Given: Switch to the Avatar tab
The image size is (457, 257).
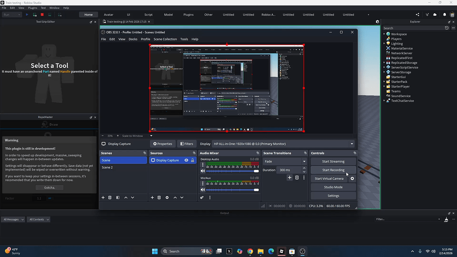Looking at the screenshot, I should pos(108,15).
